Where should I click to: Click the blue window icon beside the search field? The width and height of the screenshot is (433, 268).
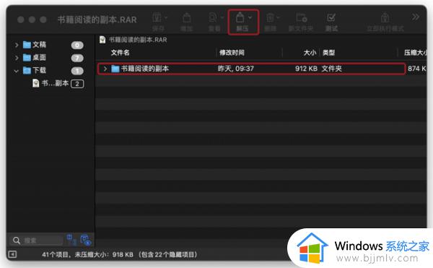(71, 239)
